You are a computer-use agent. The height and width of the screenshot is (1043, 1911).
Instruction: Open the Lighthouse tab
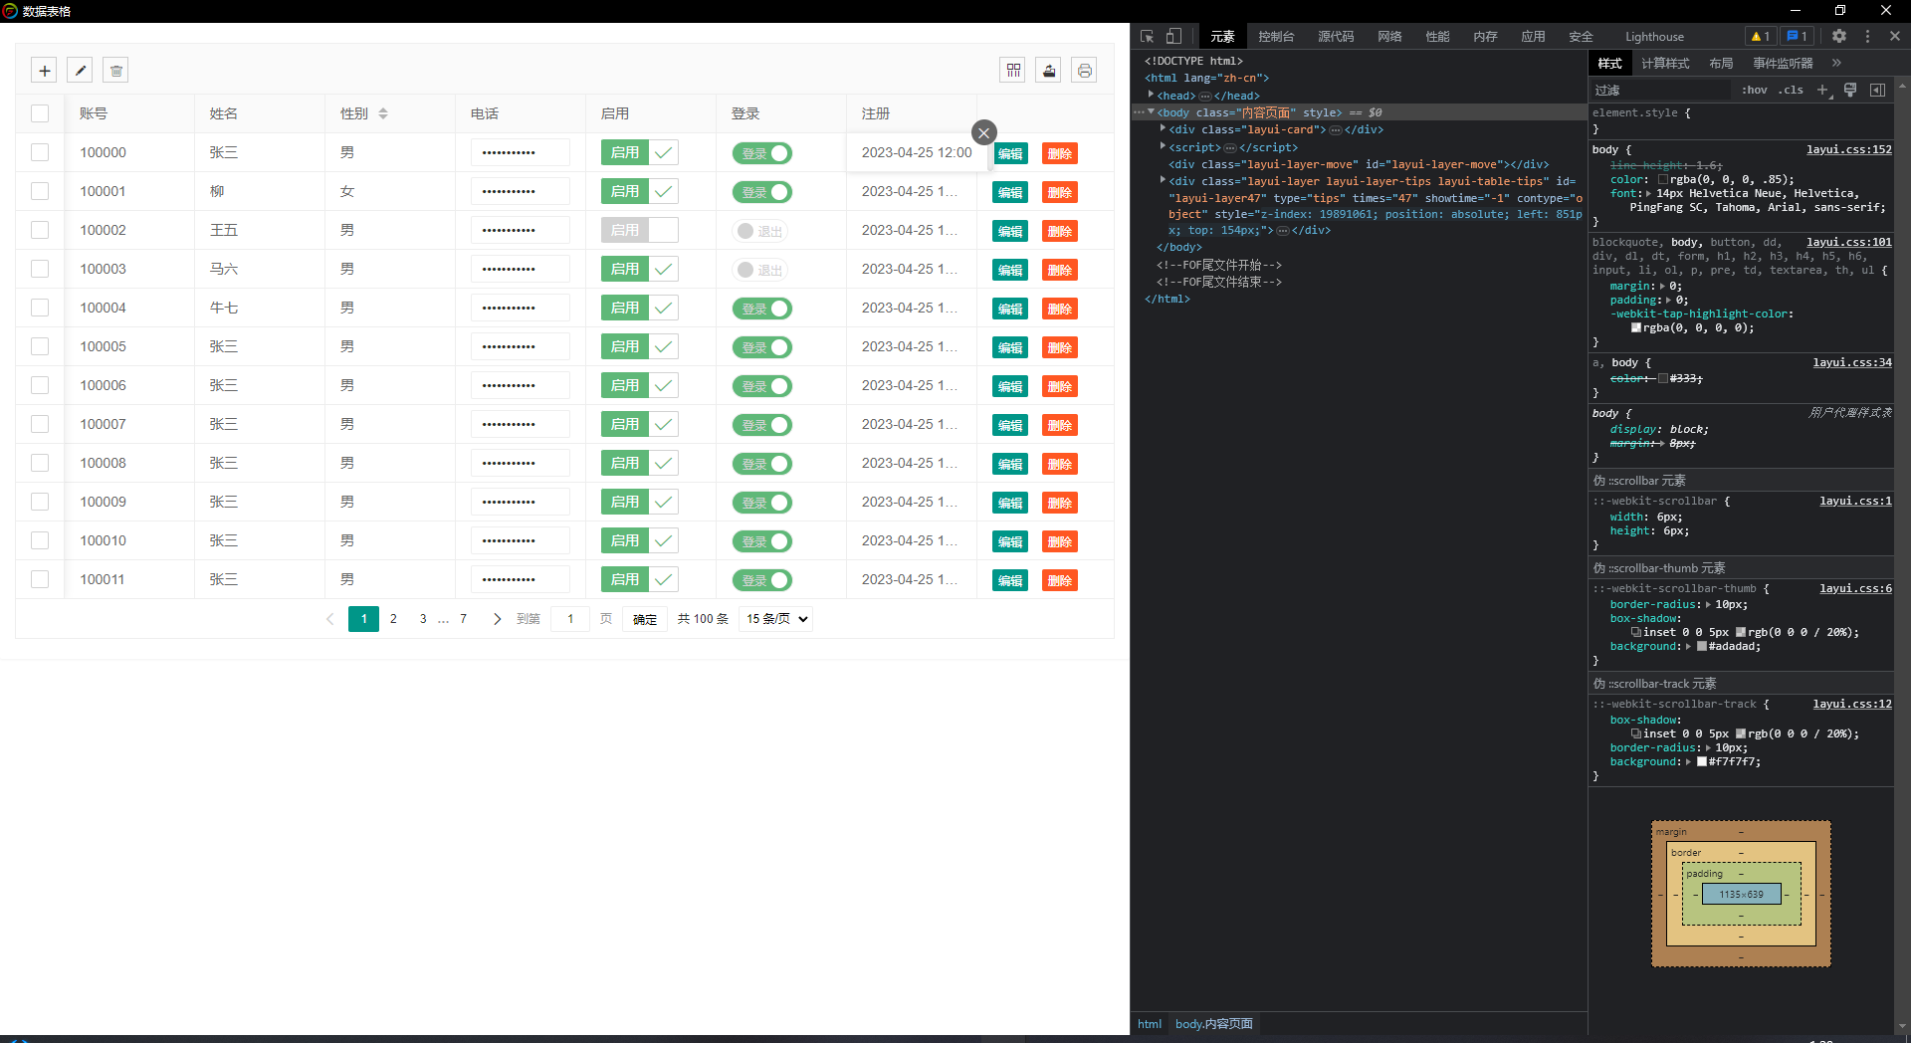pyautogui.click(x=1654, y=36)
